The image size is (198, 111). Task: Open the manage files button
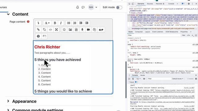pyautogui.click(x=94, y=30)
